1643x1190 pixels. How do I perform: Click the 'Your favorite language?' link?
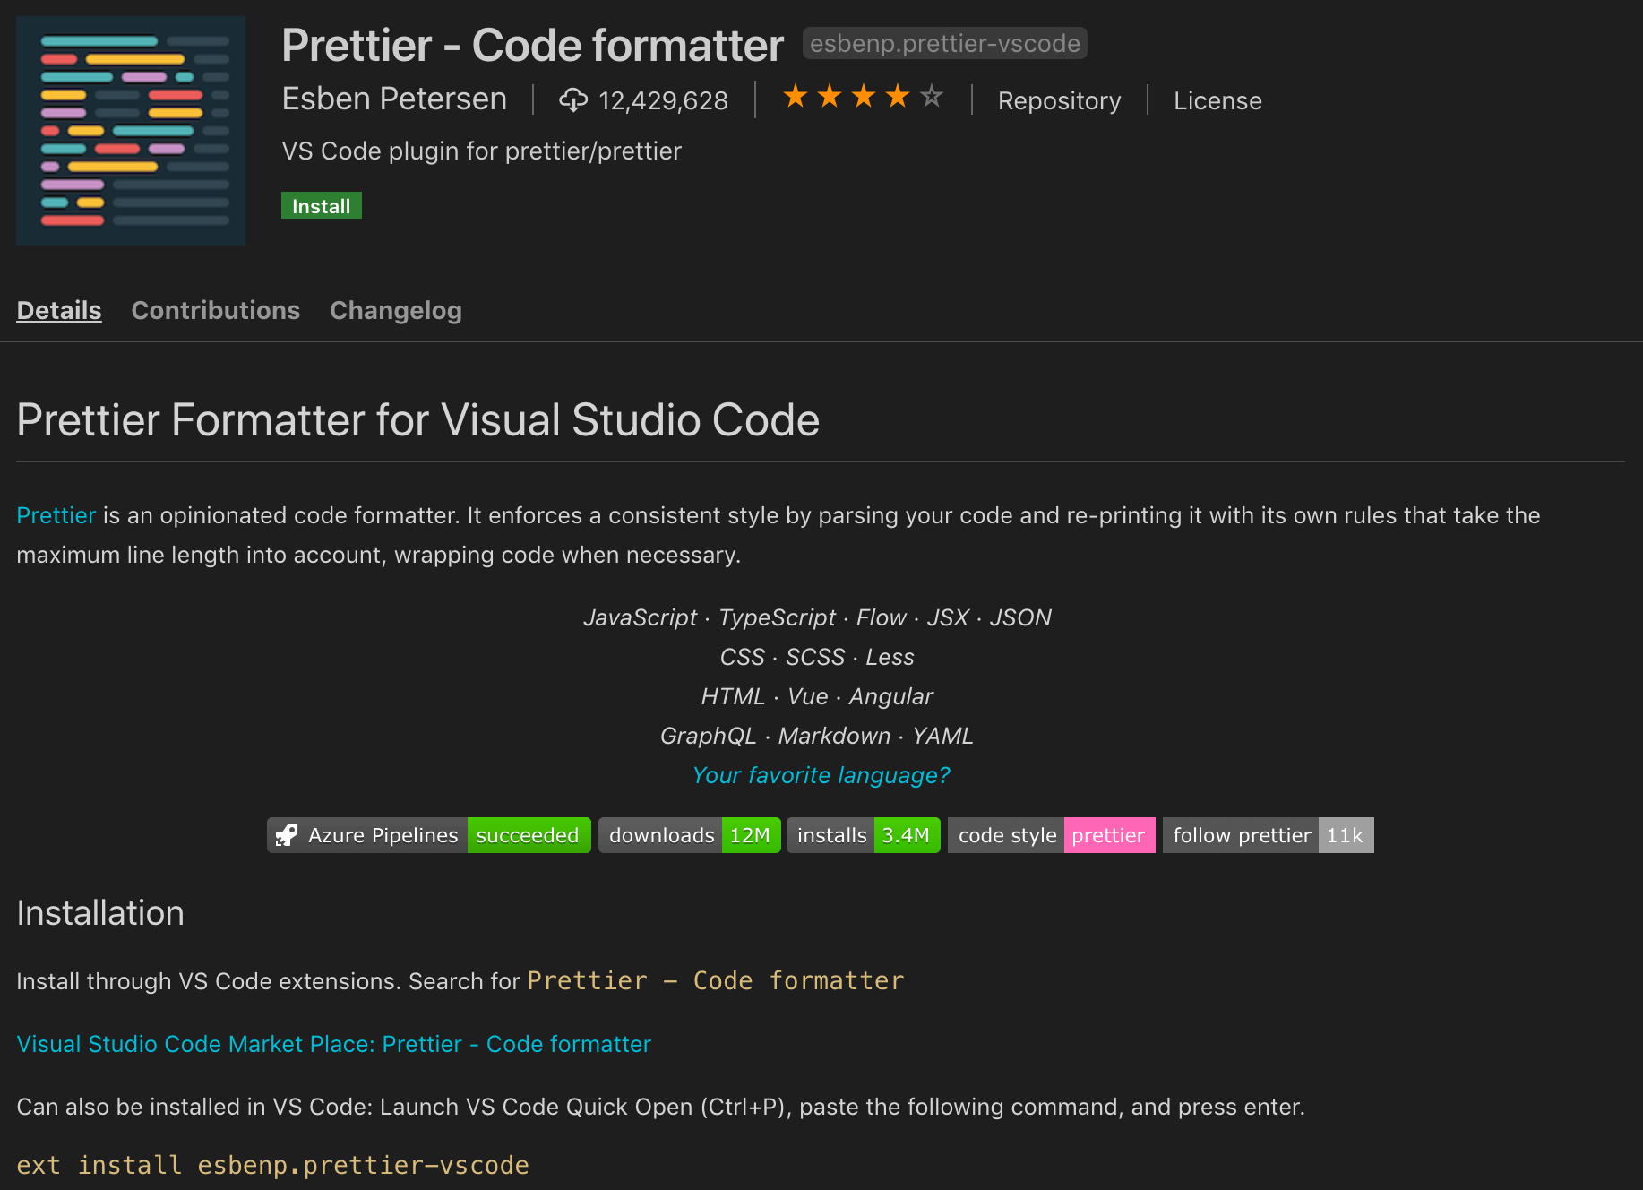[x=821, y=775]
